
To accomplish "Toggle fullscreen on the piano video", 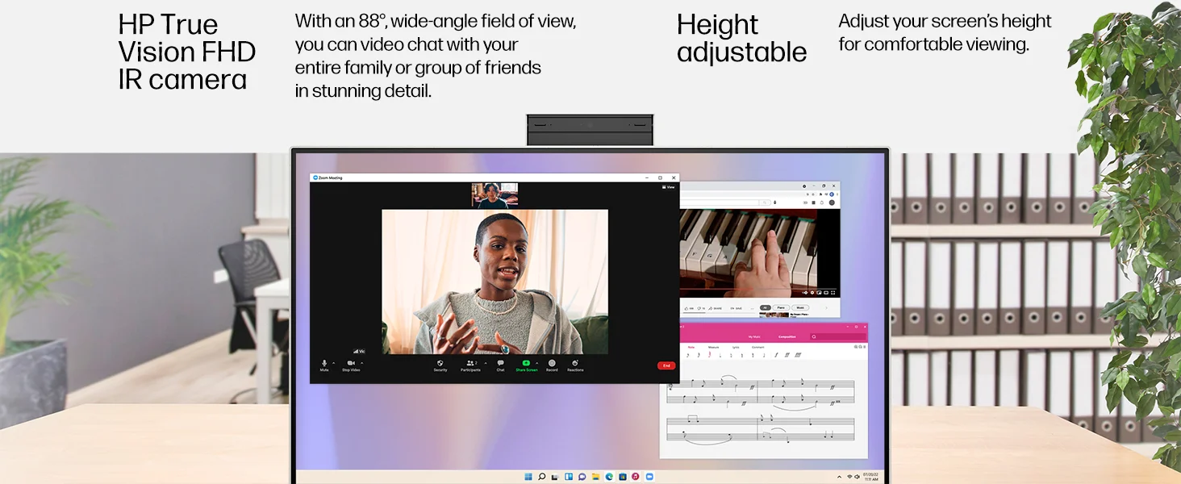I will click(833, 293).
